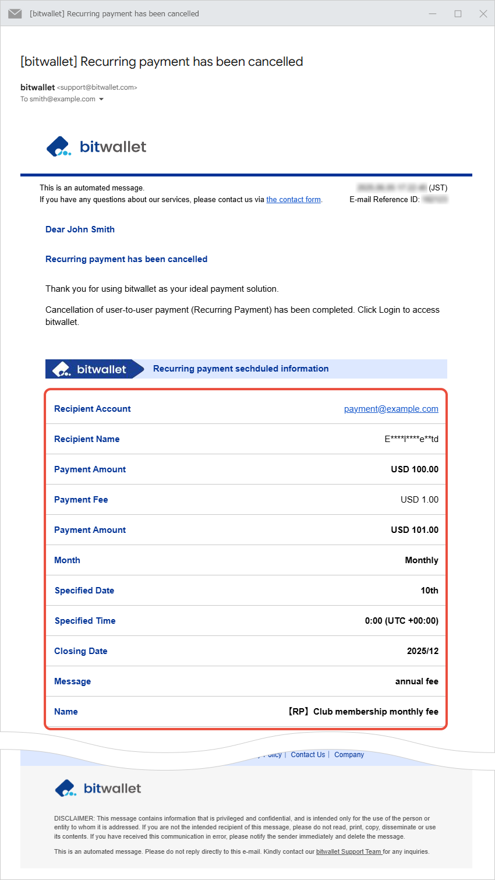This screenshot has width=495, height=880.
Task: Click 'Recipient Name' label
Action: pyautogui.click(x=87, y=439)
